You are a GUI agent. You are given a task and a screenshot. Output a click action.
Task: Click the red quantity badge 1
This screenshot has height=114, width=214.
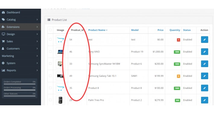pos(178,40)
